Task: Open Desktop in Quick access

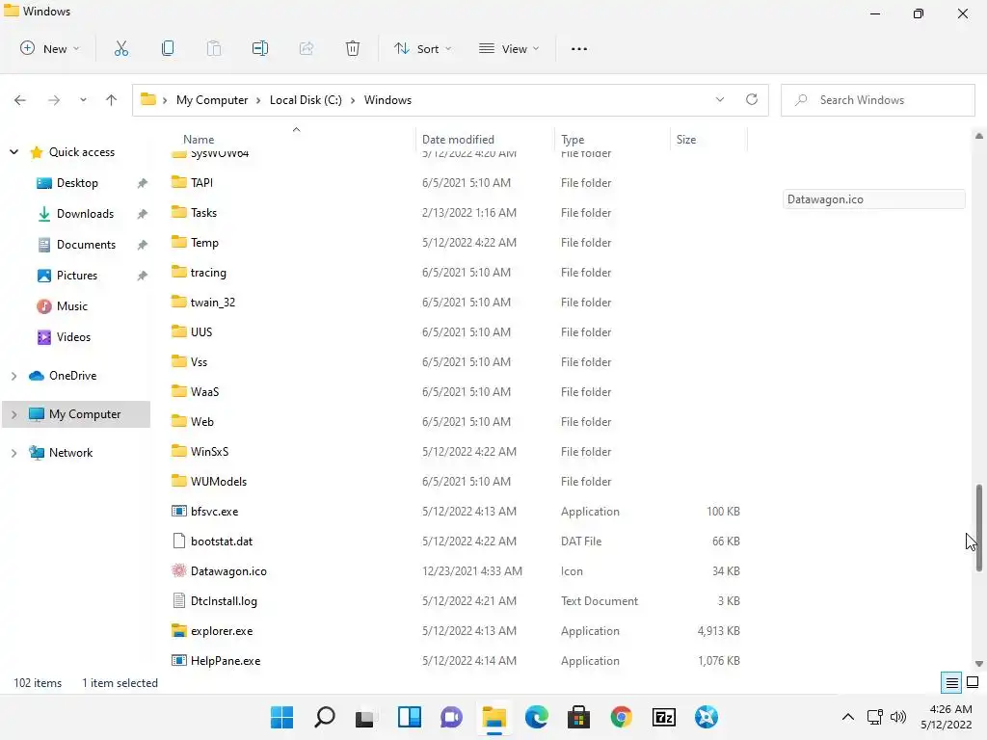Action: click(x=77, y=183)
